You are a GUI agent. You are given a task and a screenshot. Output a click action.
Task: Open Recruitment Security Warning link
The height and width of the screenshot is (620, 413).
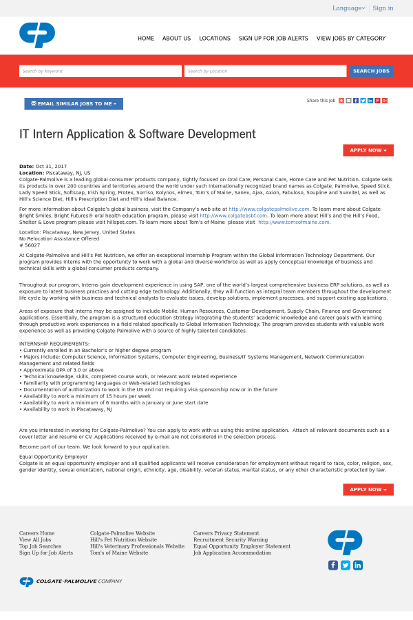pos(231,539)
